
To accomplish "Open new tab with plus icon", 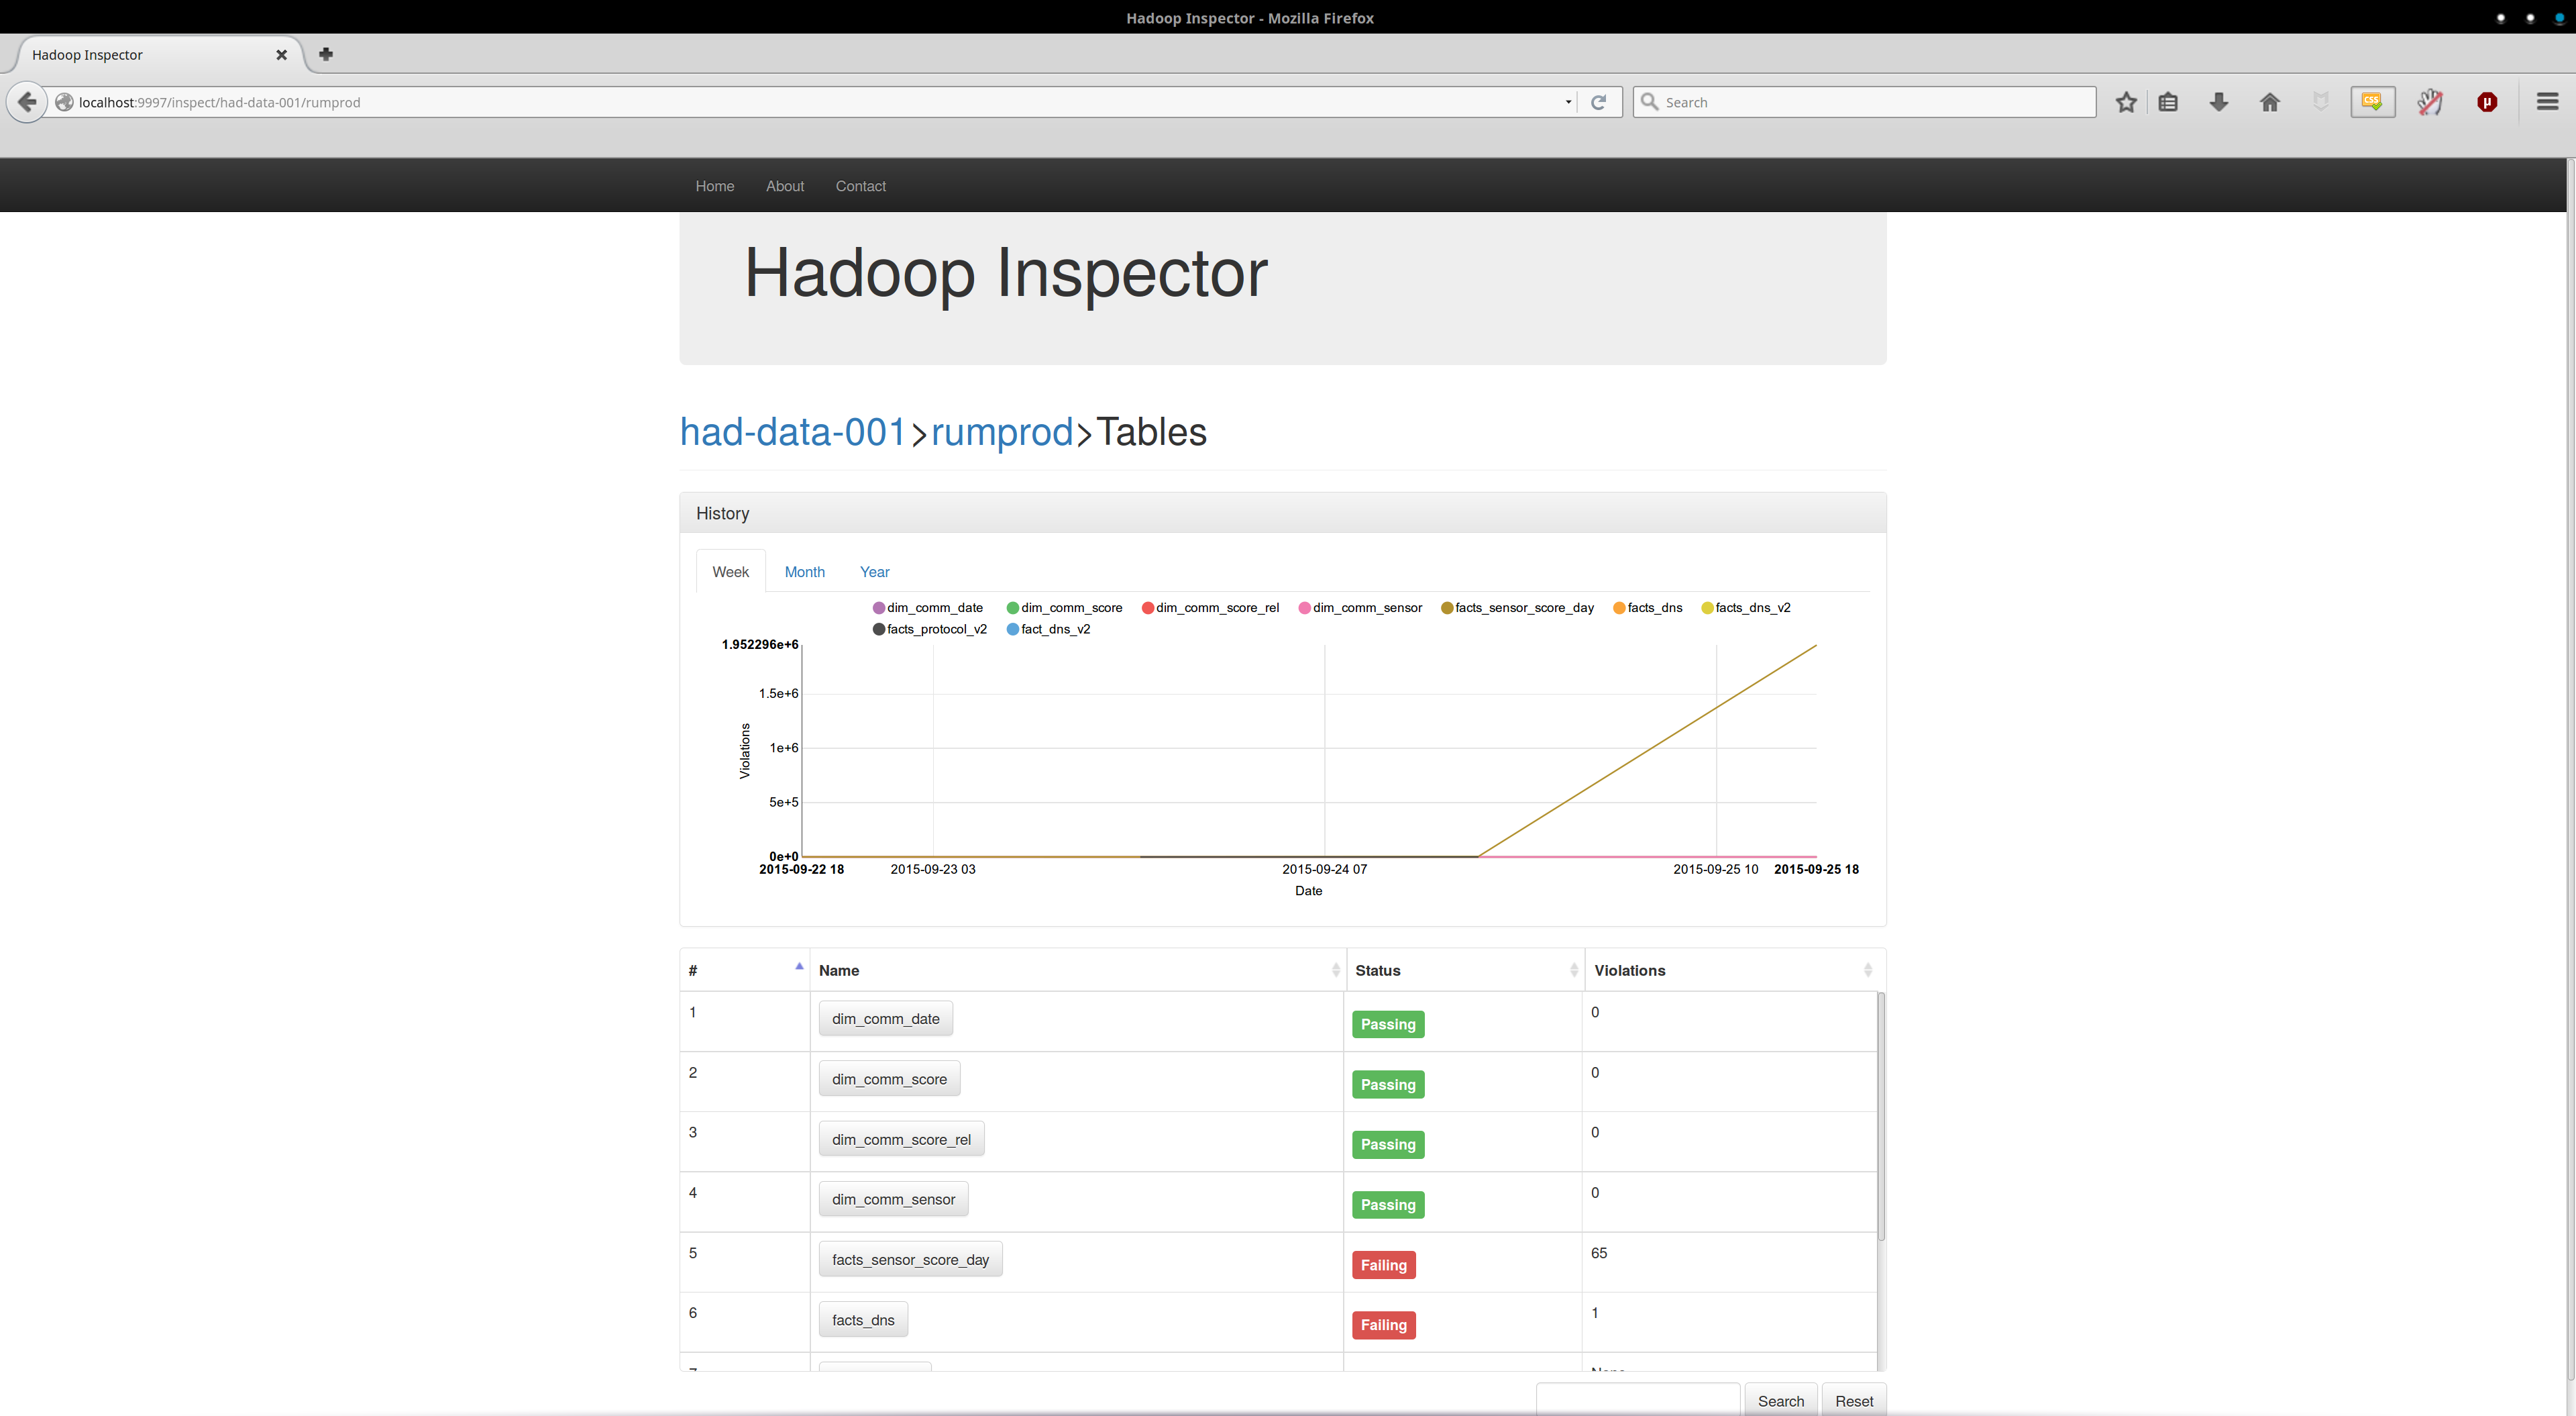I will coord(325,54).
